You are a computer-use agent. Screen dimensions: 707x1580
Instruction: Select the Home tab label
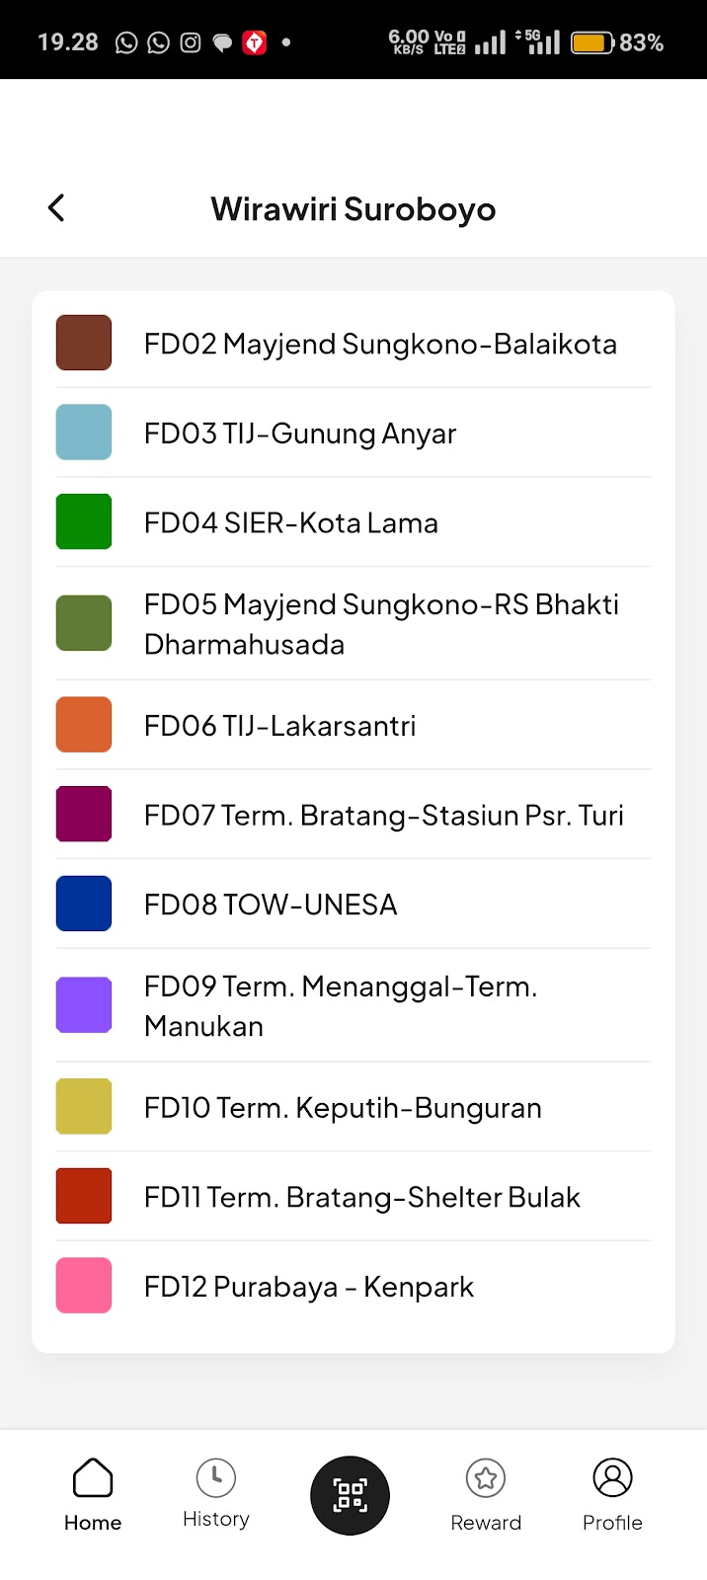tap(93, 1523)
